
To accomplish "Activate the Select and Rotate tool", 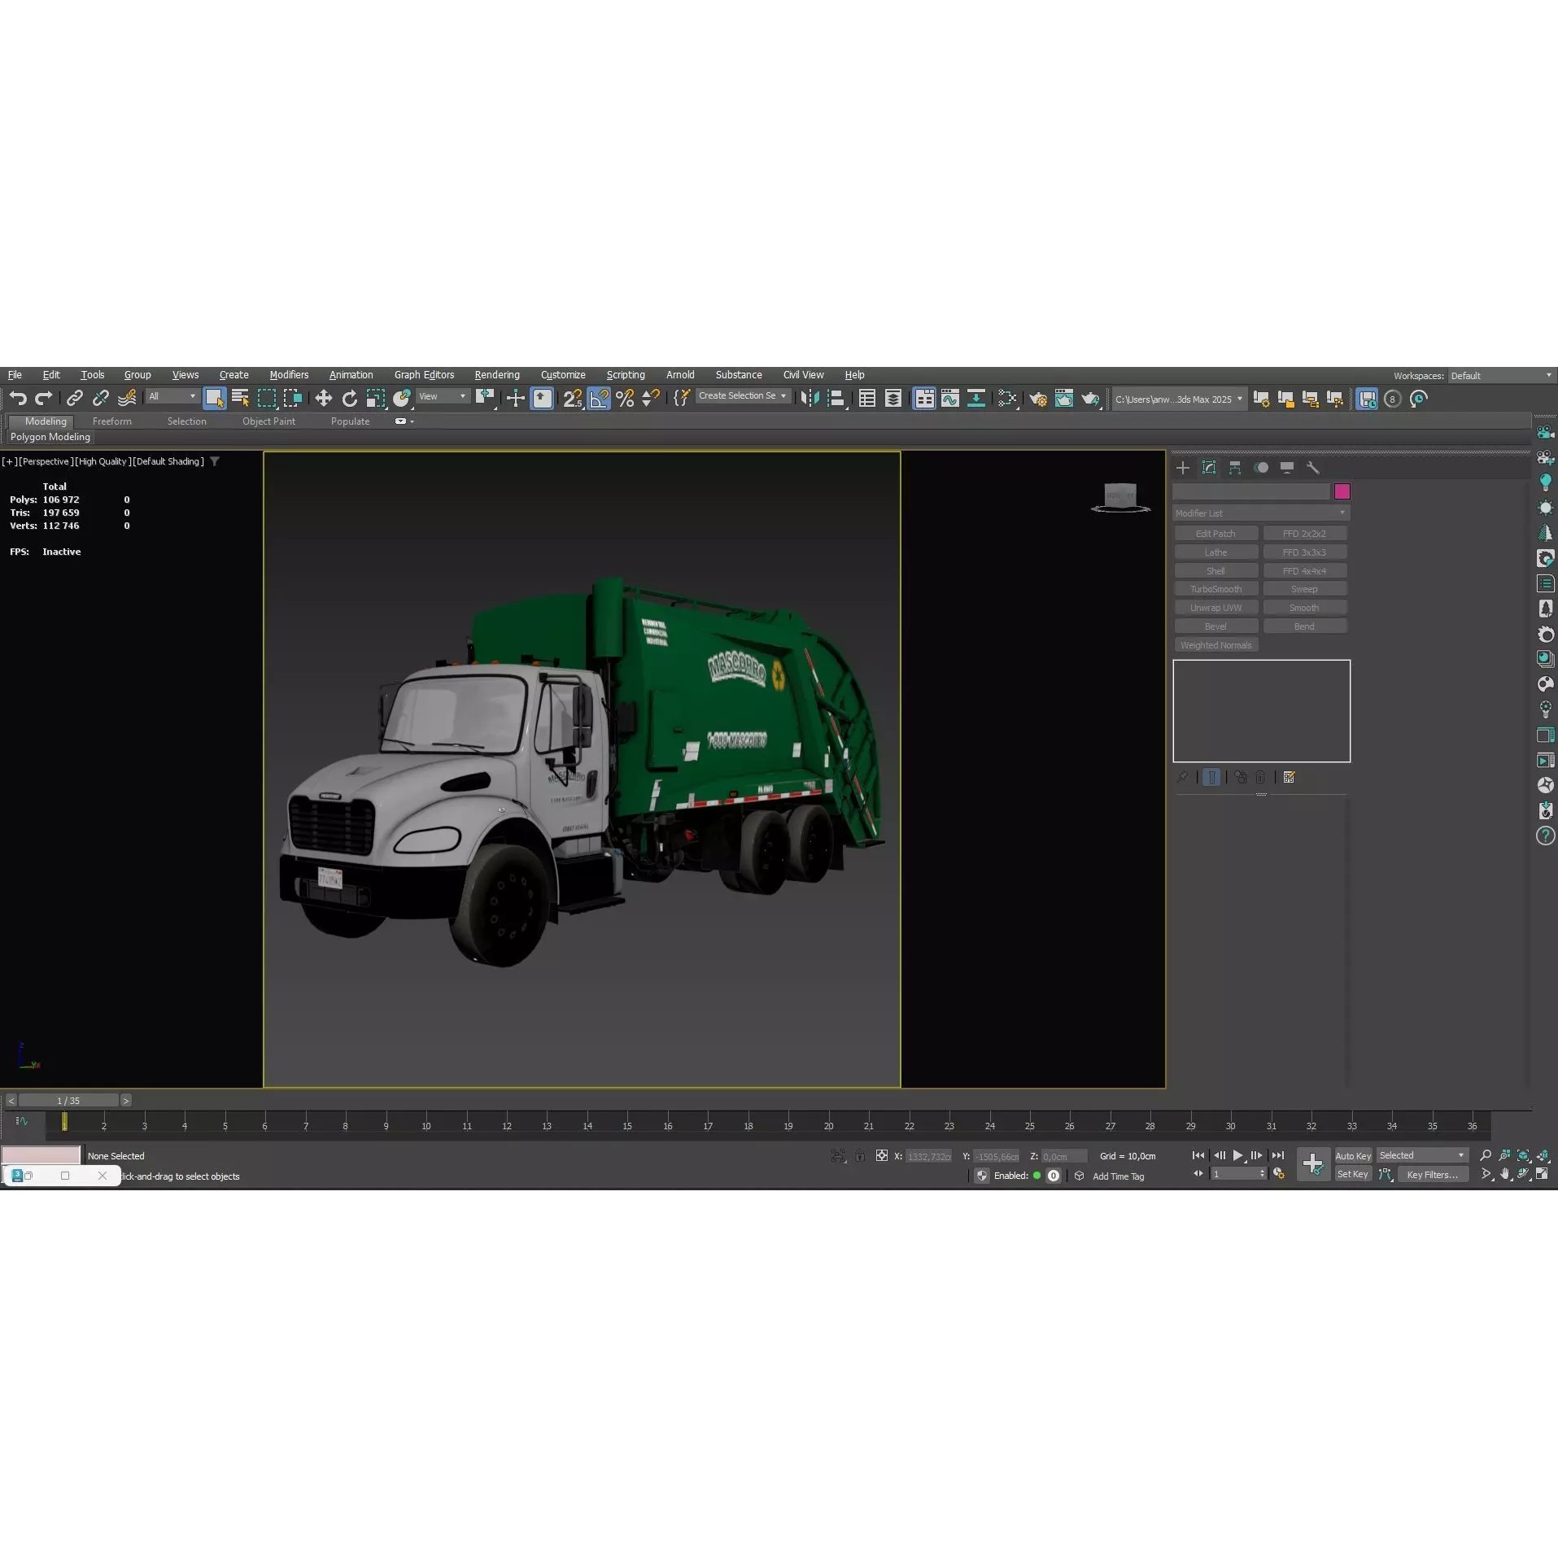I will (350, 399).
